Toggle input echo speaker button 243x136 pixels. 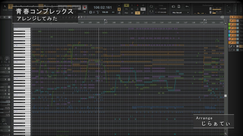click(x=143, y=5)
